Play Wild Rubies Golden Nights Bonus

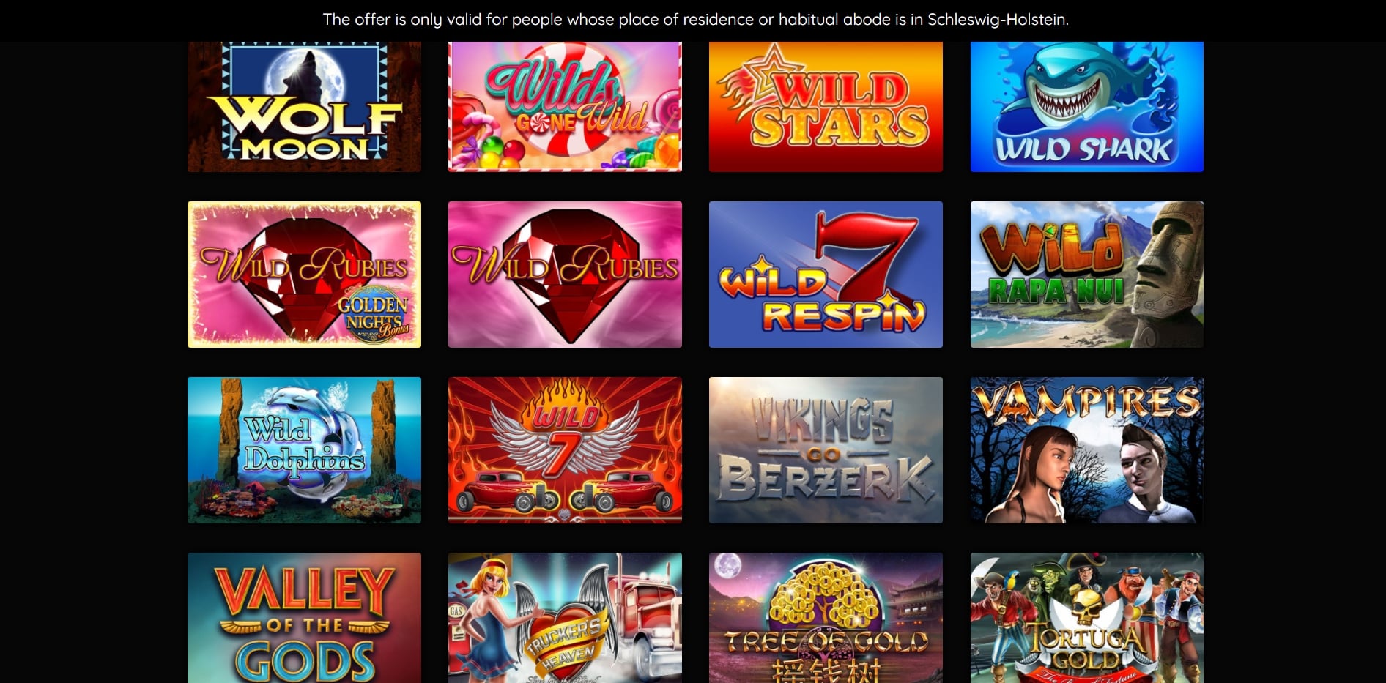tap(304, 275)
